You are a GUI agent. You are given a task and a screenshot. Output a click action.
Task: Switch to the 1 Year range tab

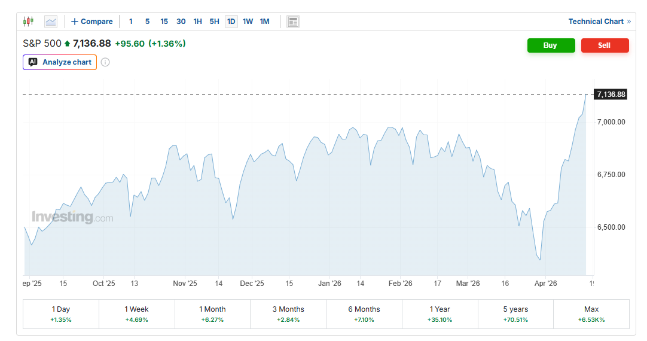tap(440, 314)
